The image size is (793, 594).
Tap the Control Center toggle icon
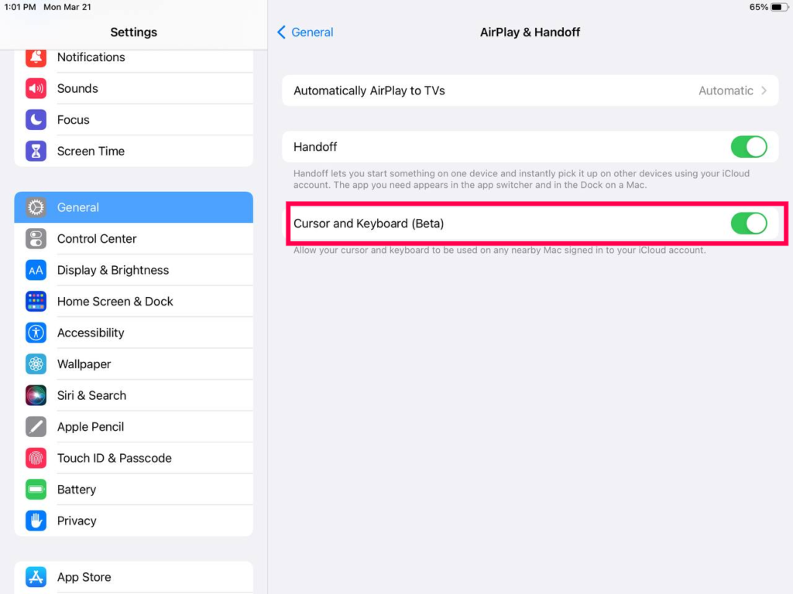(x=36, y=239)
